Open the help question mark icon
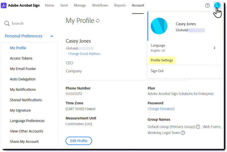 (207, 5)
